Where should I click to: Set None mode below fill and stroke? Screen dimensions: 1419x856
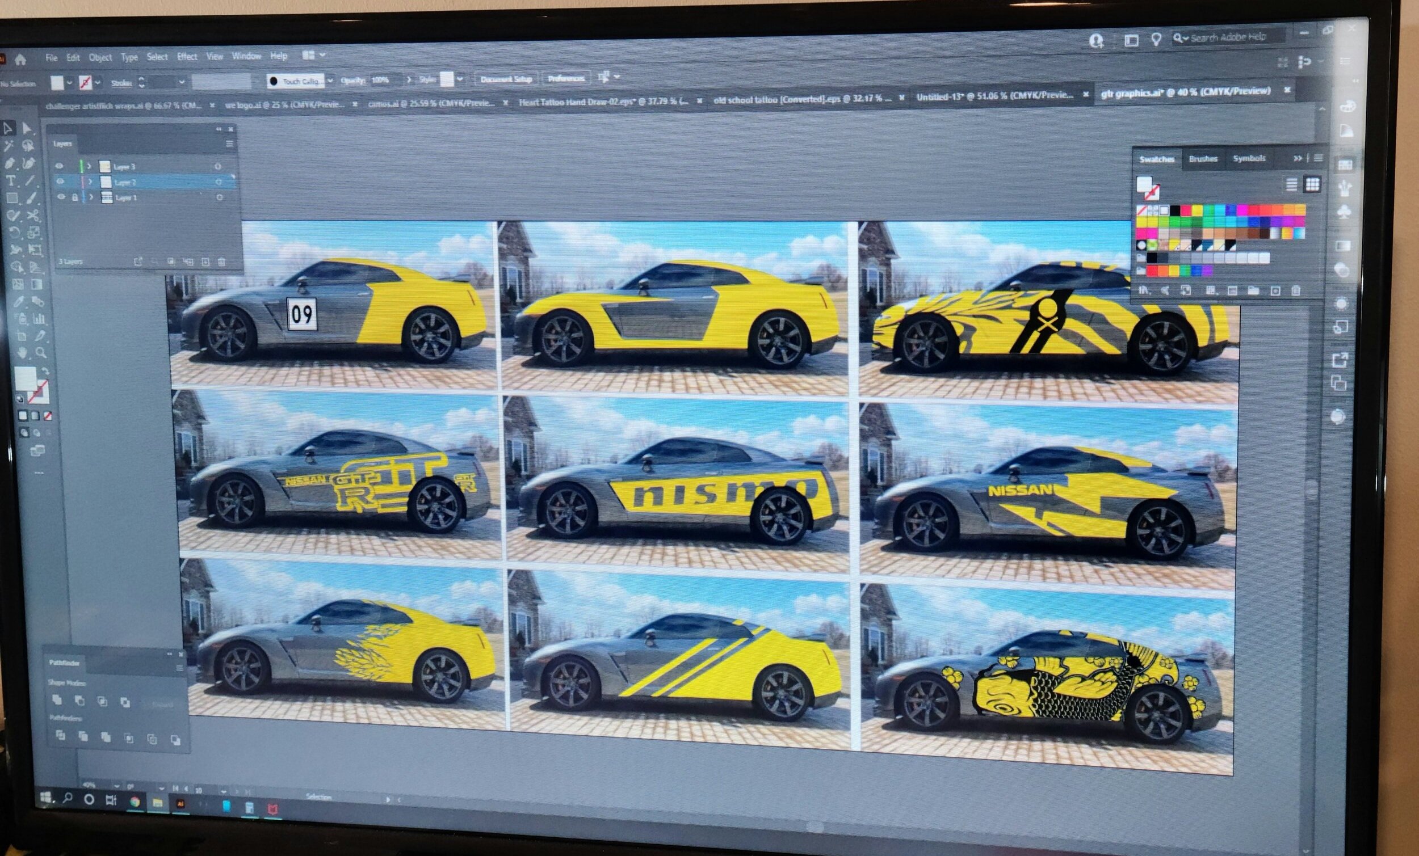tap(48, 415)
